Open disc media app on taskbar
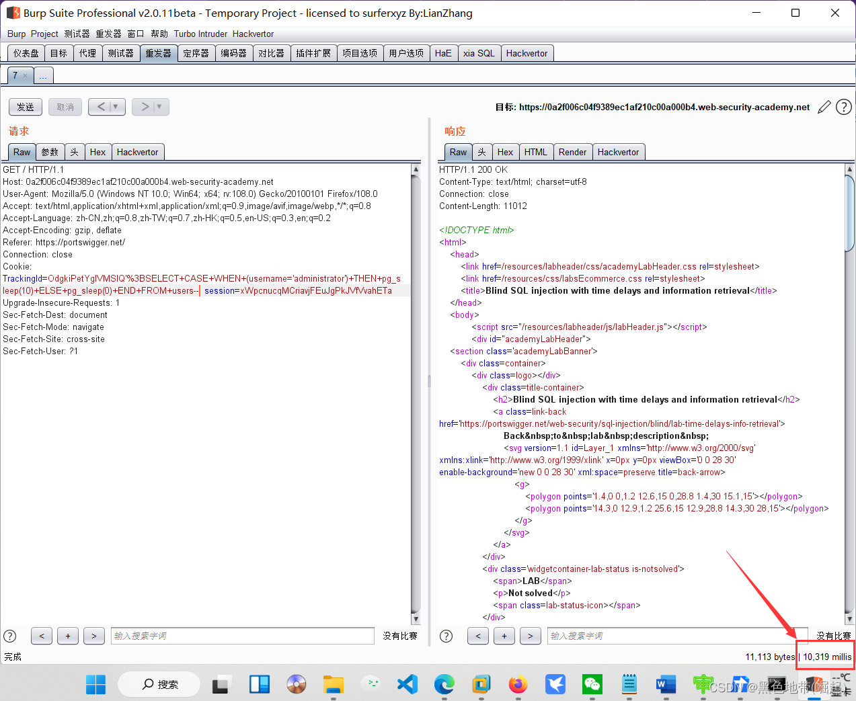The width and height of the screenshot is (856, 701). [x=297, y=684]
